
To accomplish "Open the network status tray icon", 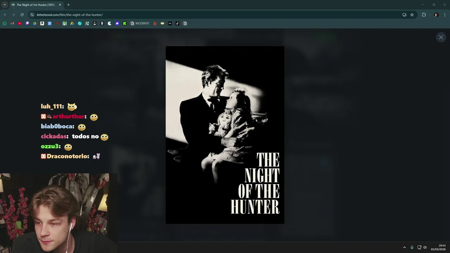I will [419, 247].
